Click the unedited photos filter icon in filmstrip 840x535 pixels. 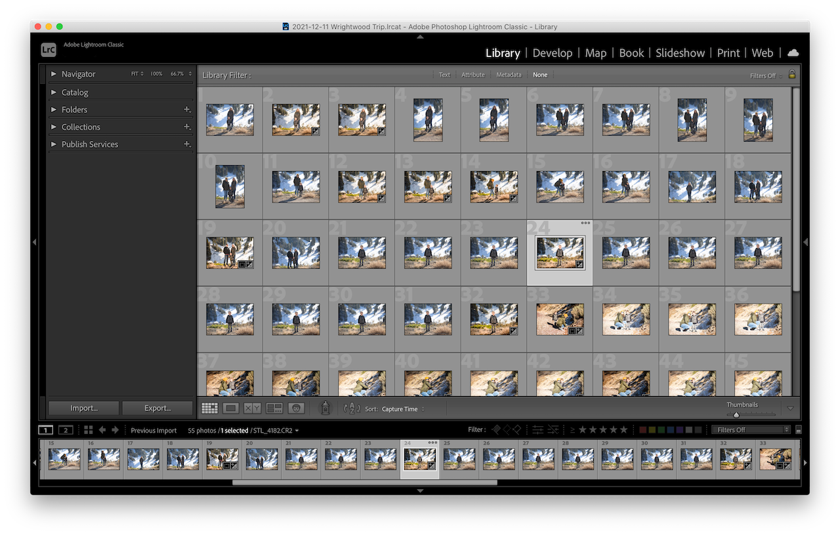coord(553,430)
